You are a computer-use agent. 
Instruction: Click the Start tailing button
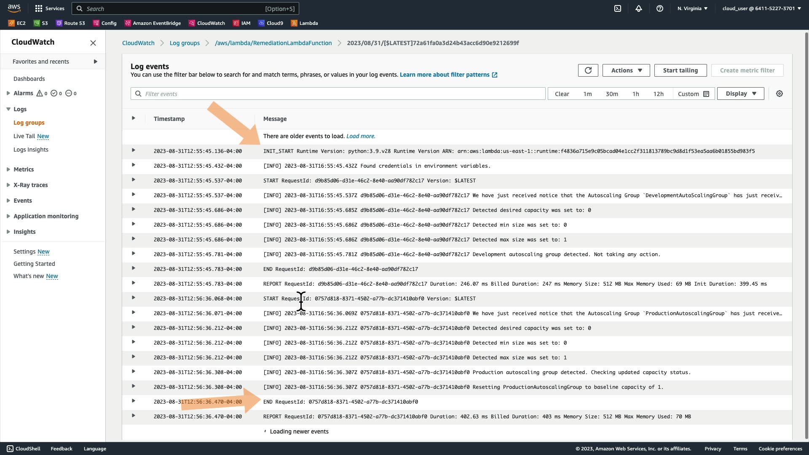tap(680, 70)
